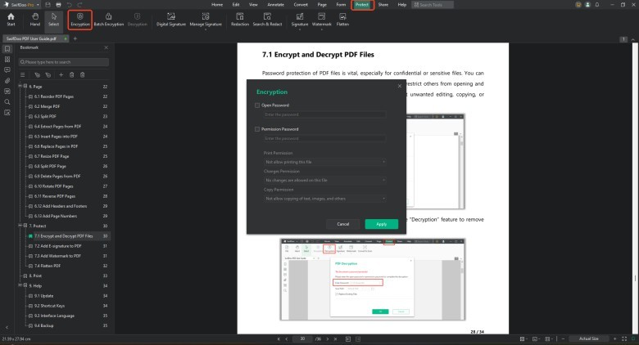Screen dimensions: 639x345
Task: Open the Encryption tool in ribbon
Action: [x=80, y=19]
